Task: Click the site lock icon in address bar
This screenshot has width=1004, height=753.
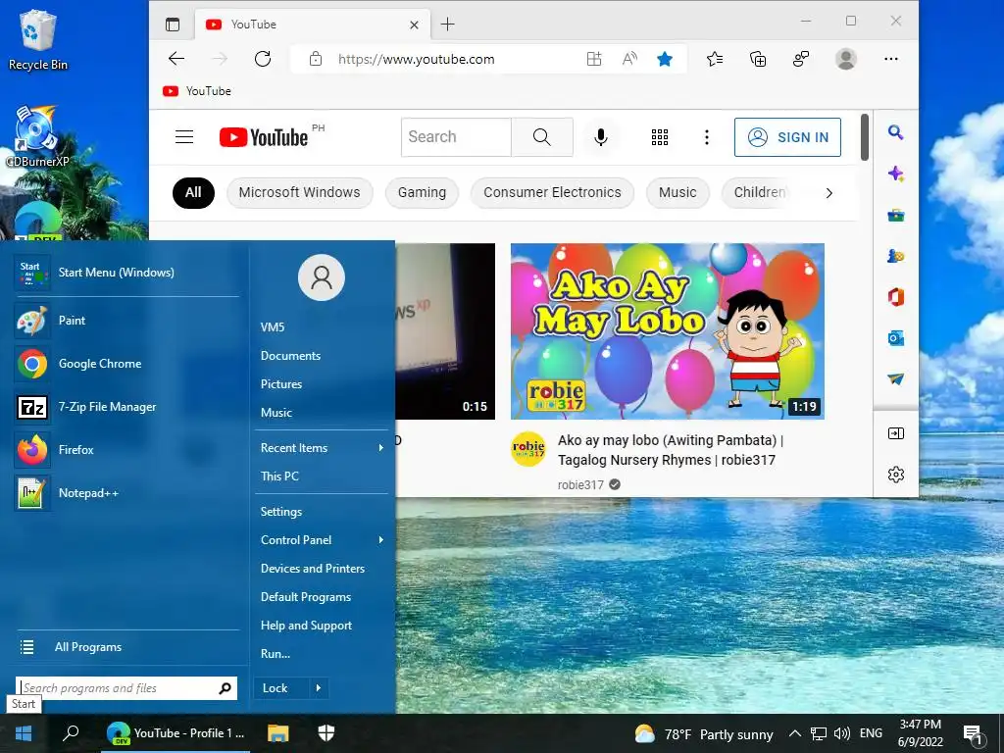Action: (x=315, y=59)
